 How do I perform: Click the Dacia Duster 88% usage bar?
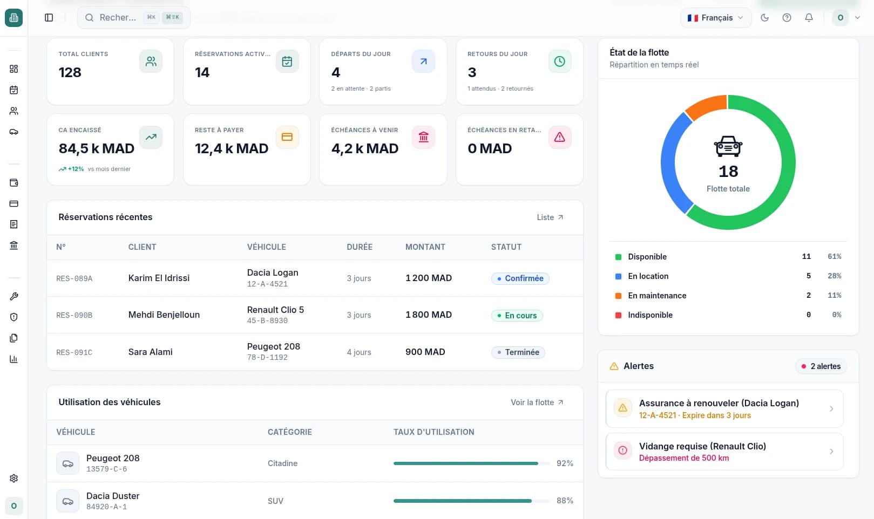pyautogui.click(x=471, y=501)
